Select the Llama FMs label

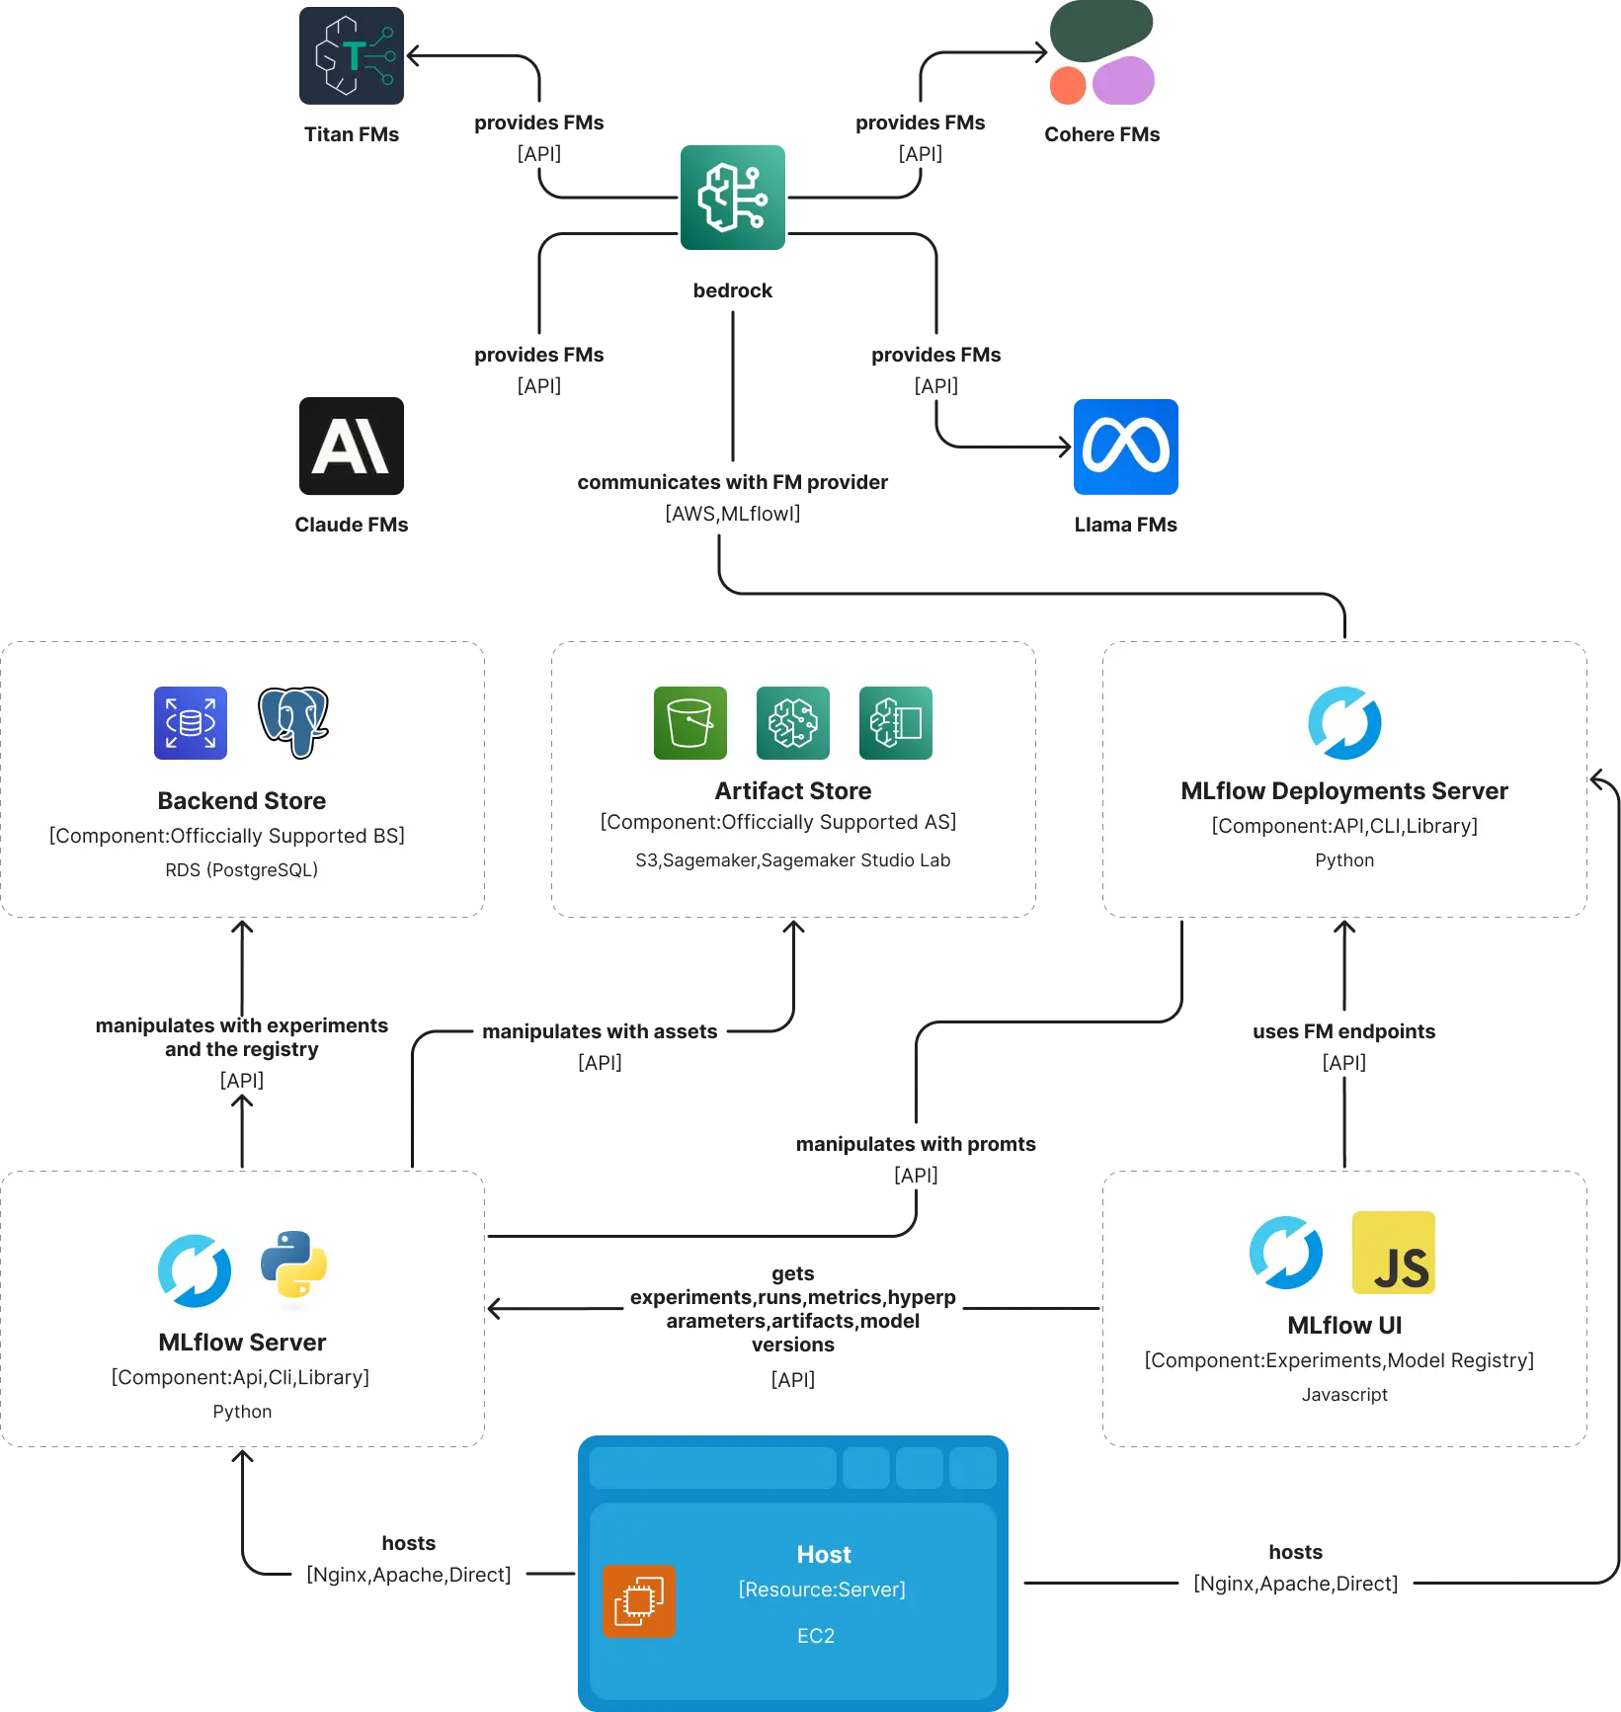1126,525
